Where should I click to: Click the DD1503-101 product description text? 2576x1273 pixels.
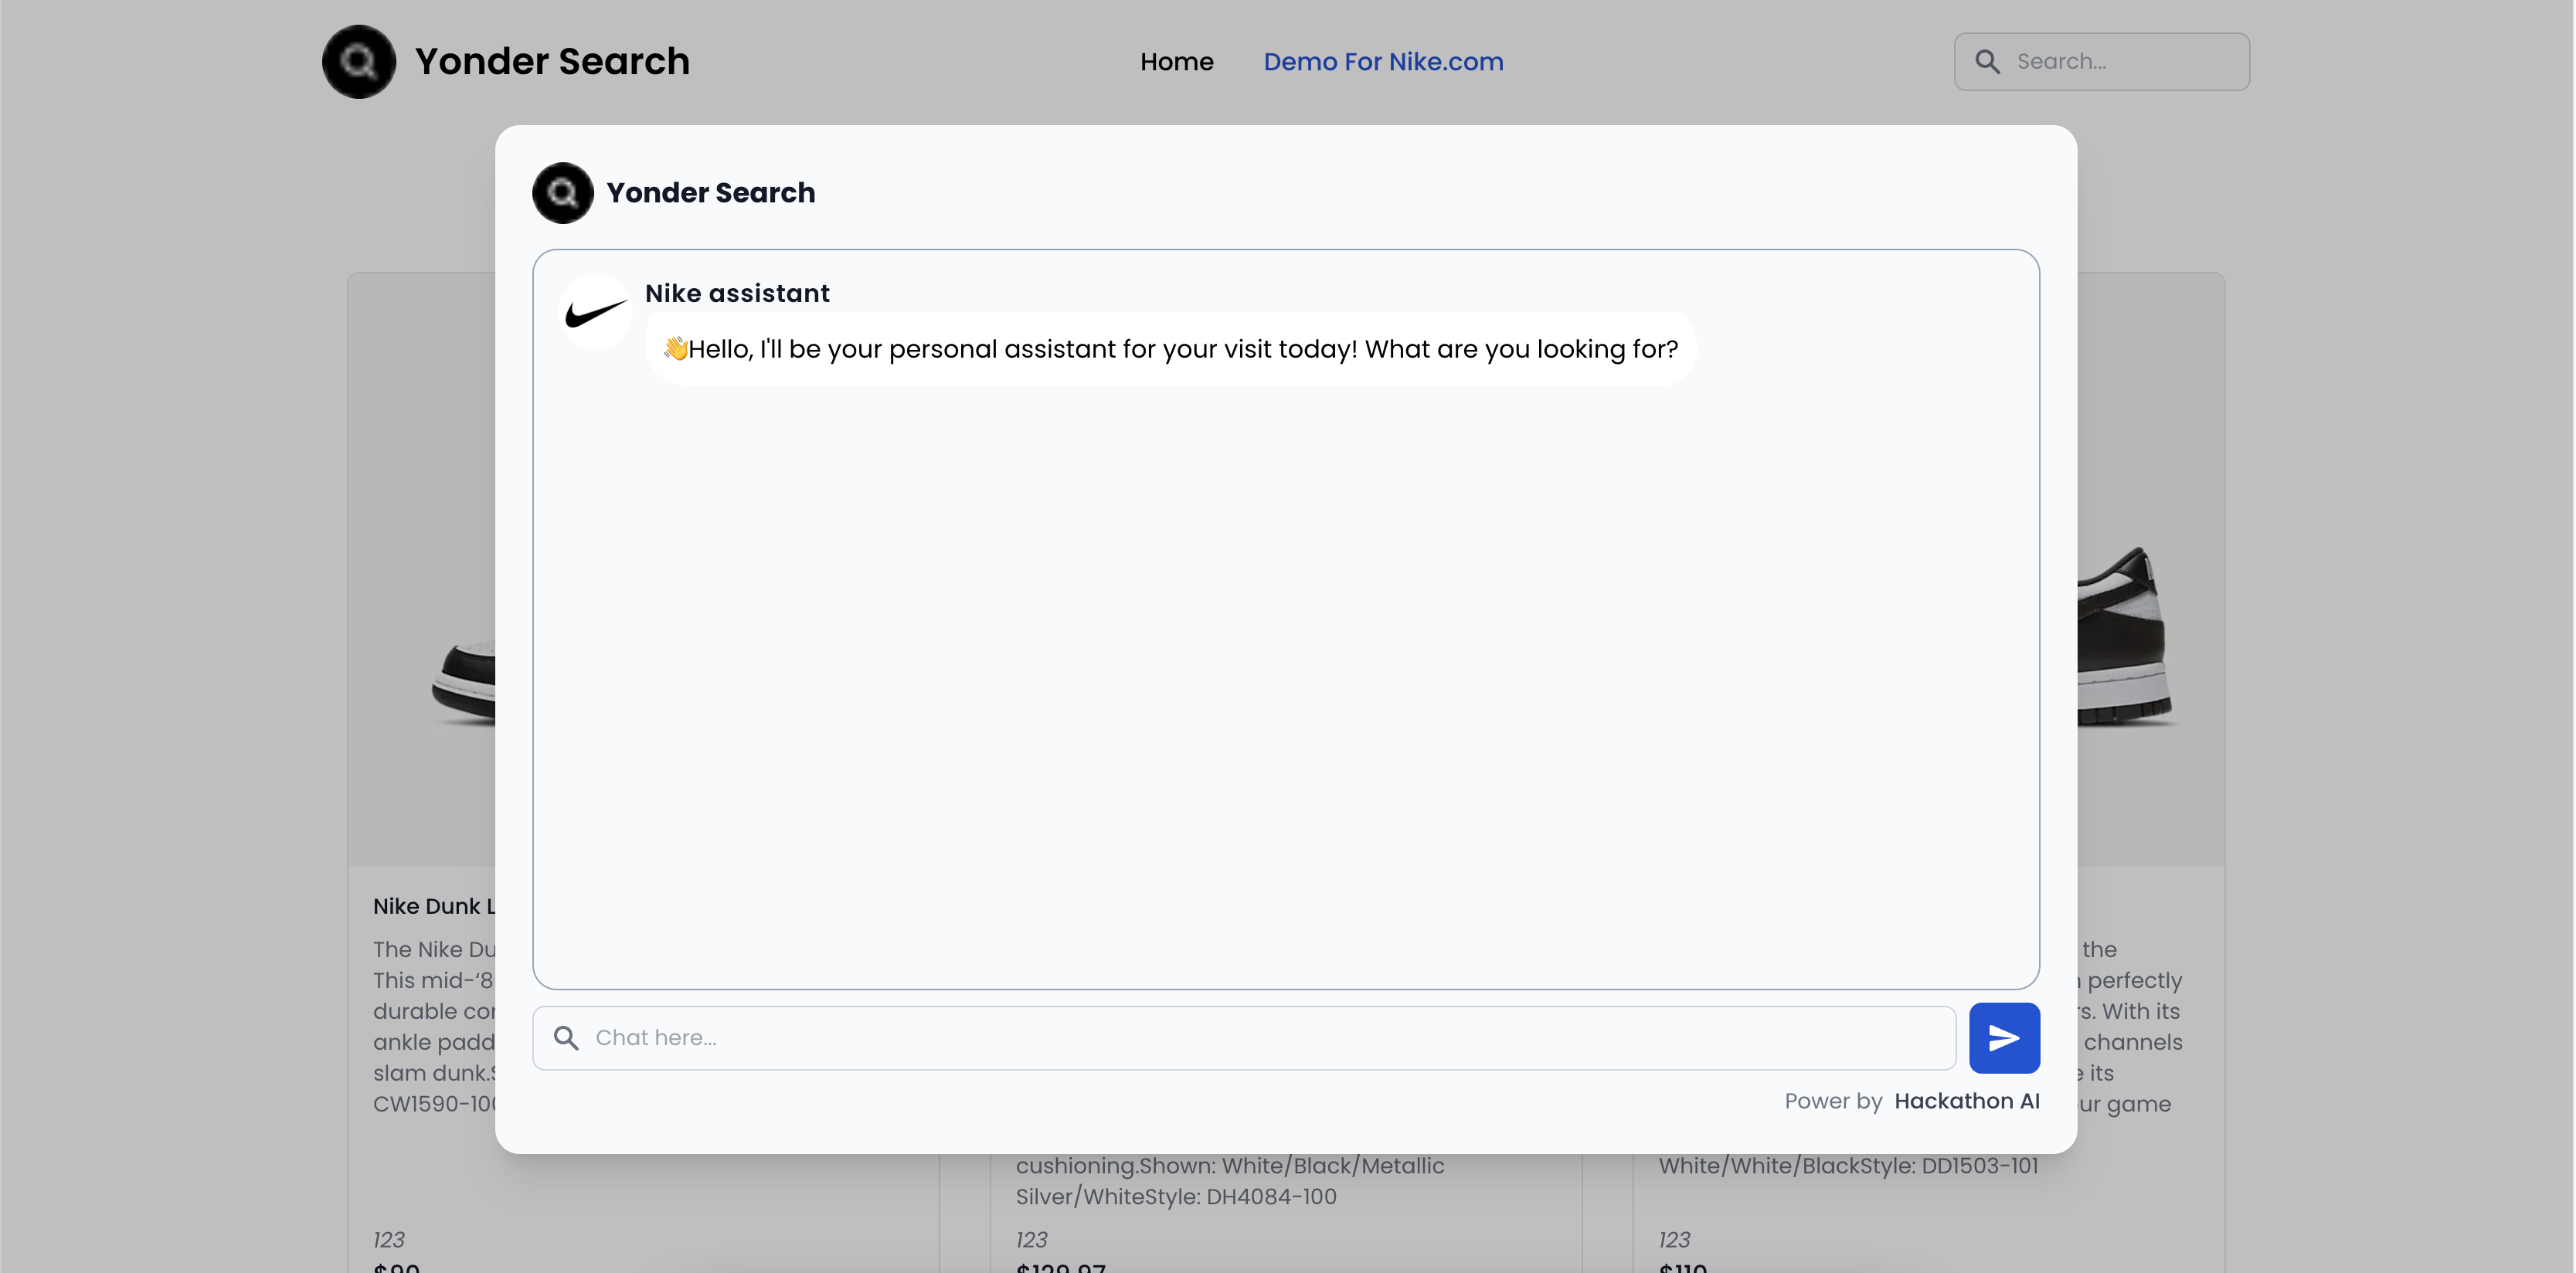click(x=1848, y=1166)
